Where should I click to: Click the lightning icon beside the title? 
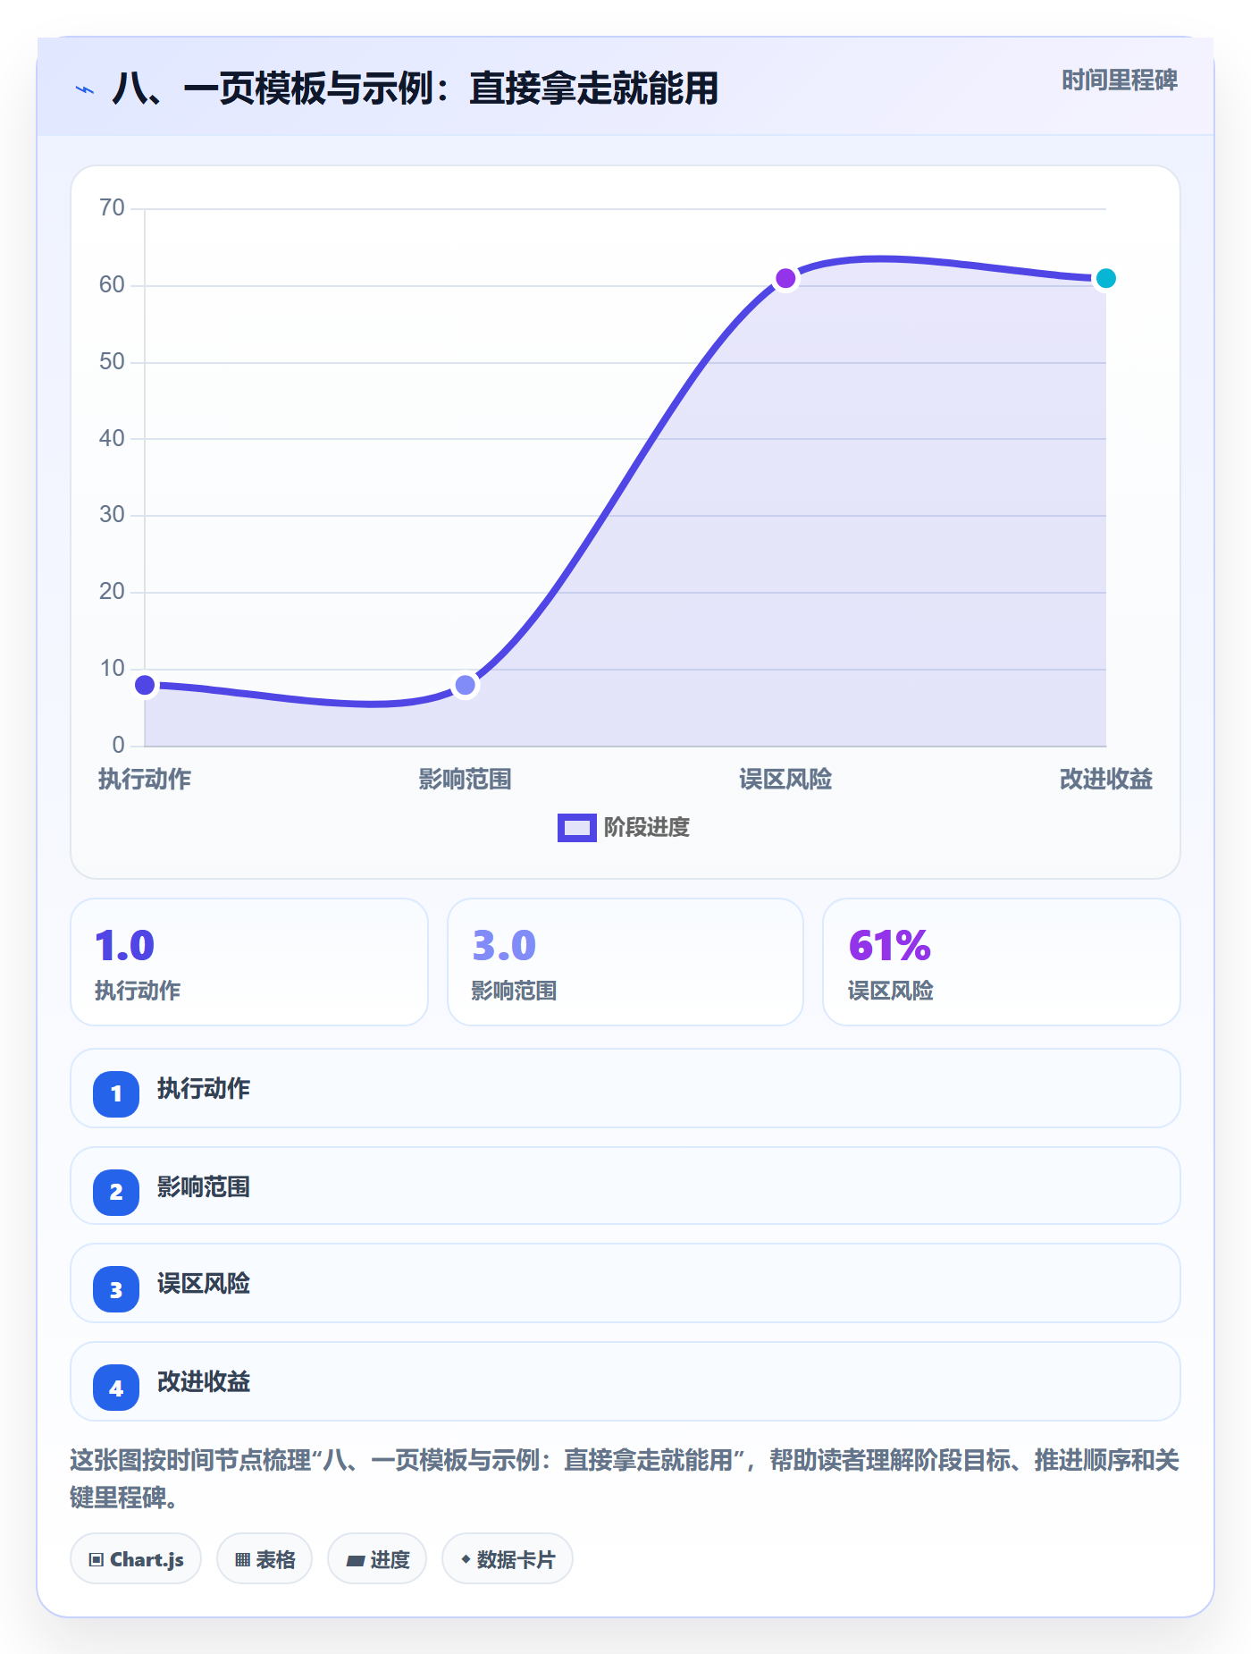point(85,89)
